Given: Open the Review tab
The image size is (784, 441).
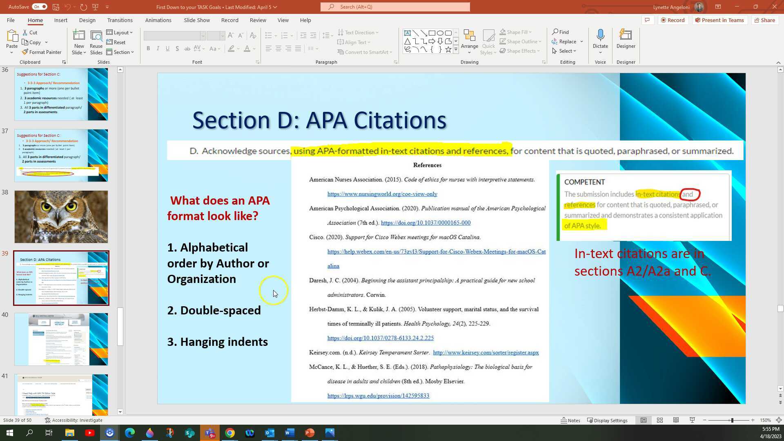Looking at the screenshot, I should pyautogui.click(x=258, y=20).
